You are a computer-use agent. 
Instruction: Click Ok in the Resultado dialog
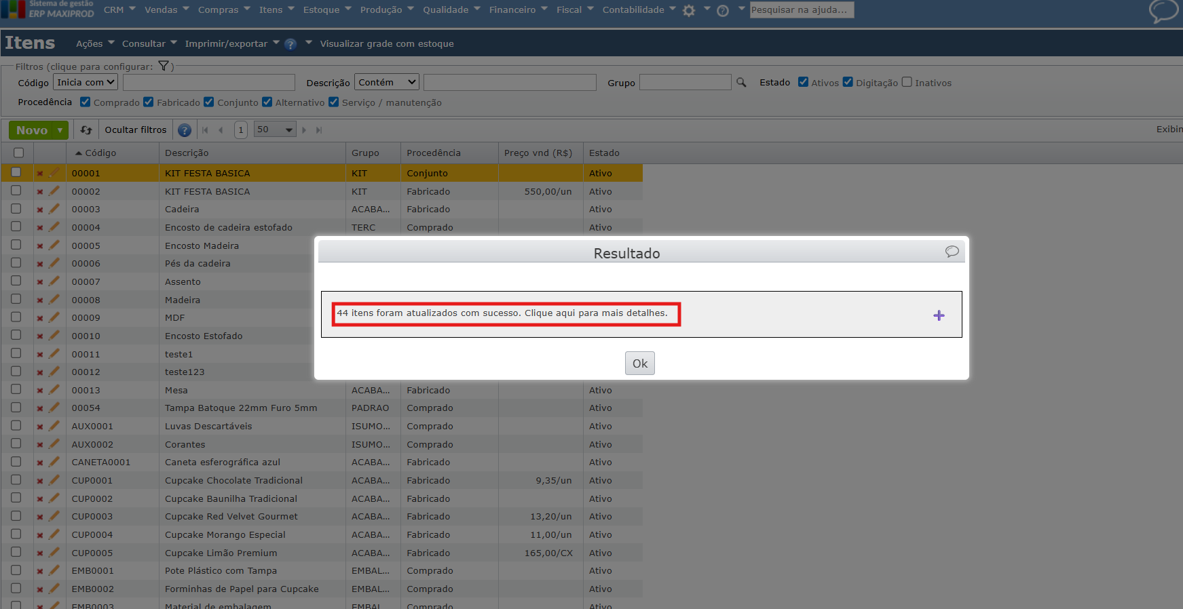[x=640, y=364]
